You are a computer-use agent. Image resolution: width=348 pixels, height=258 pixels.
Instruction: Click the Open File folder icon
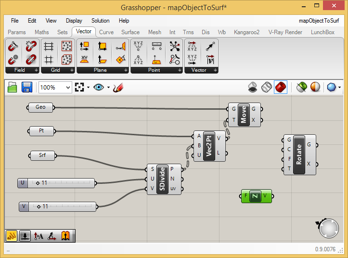pyautogui.click(x=12, y=87)
